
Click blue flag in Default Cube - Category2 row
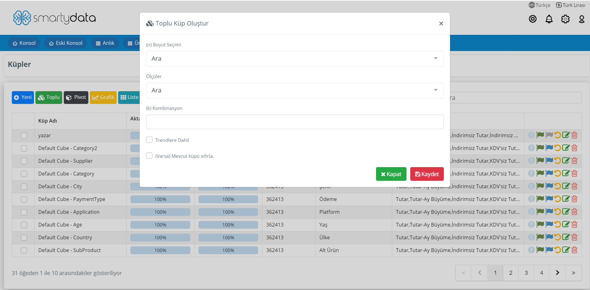tap(549, 148)
